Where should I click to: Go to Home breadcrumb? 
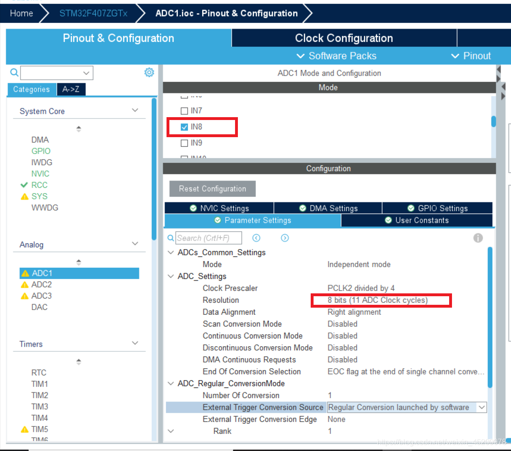pyautogui.click(x=21, y=13)
